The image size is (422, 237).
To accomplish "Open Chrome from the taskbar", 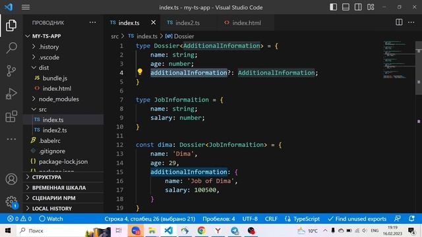I will pos(201,230).
